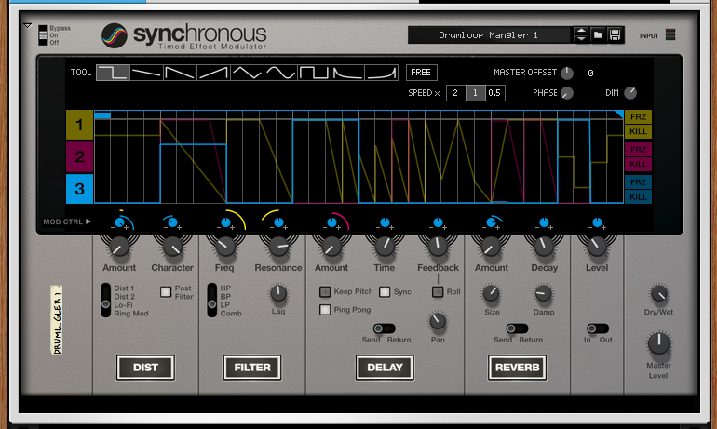Image resolution: width=717 pixels, height=429 pixels.
Task: Select the step curve drawing tool
Action: click(114, 73)
